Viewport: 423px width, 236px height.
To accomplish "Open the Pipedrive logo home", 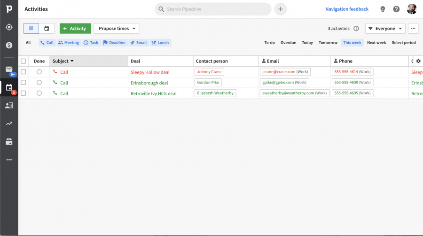I will tap(9, 9).
